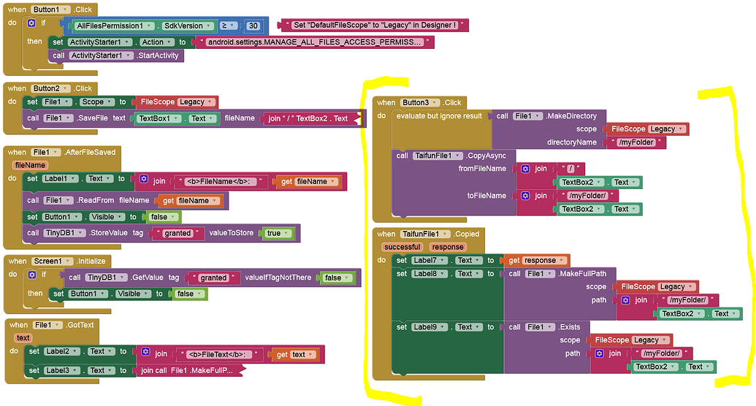Toggle false in valueIfTagNotThere socket
756x406 pixels.
coord(337,277)
